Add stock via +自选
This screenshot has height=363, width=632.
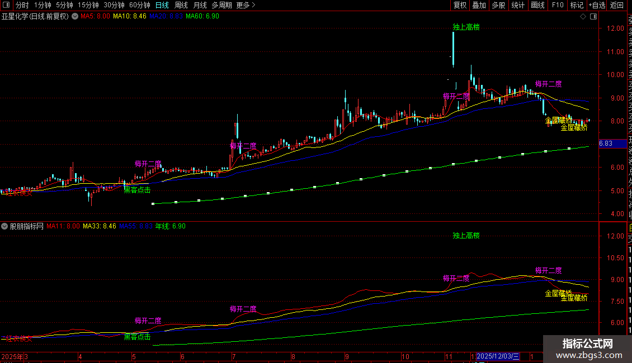(x=597, y=5)
